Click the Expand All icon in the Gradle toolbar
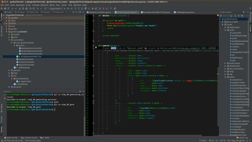This screenshot has width=252, height=142. click(x=235, y=16)
